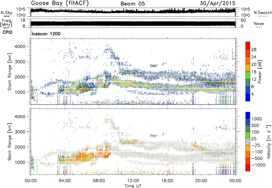Click the sky noise trace plot
Viewport: 272px width, 188px height.
133,11
